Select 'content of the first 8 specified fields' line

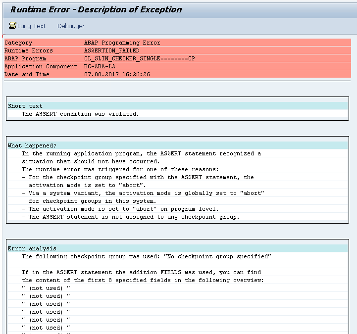pos(143,280)
